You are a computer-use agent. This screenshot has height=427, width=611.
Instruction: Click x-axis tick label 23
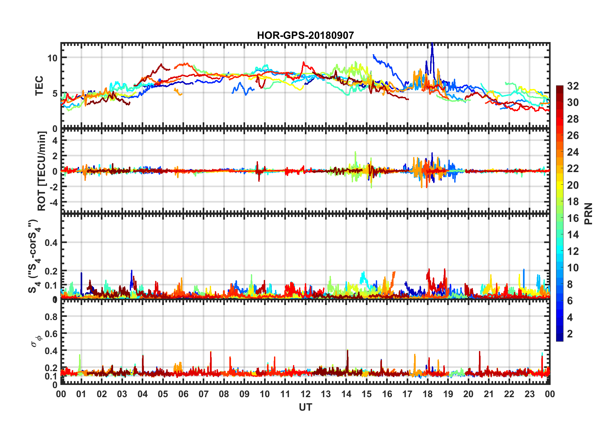point(529,394)
